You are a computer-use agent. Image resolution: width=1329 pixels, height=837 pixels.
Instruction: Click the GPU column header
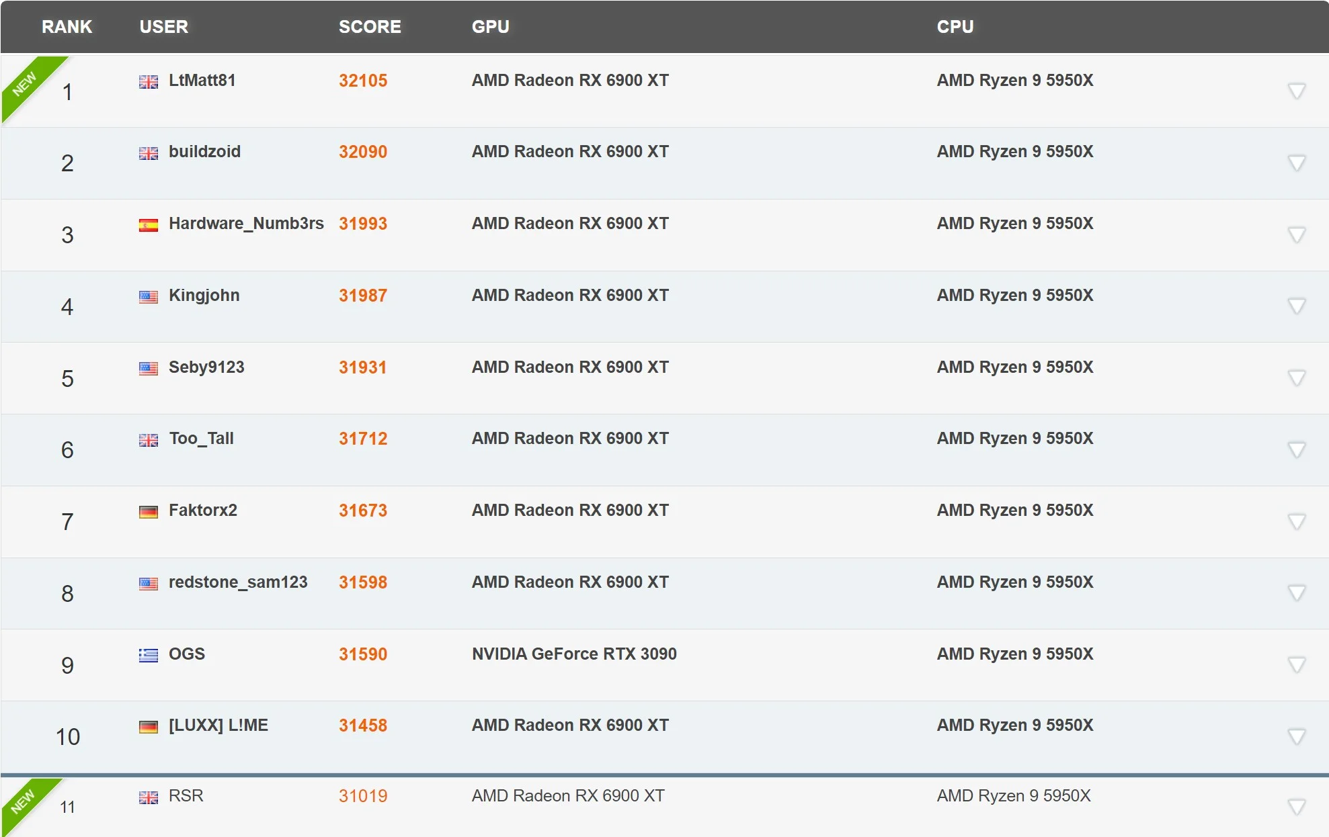491,27
